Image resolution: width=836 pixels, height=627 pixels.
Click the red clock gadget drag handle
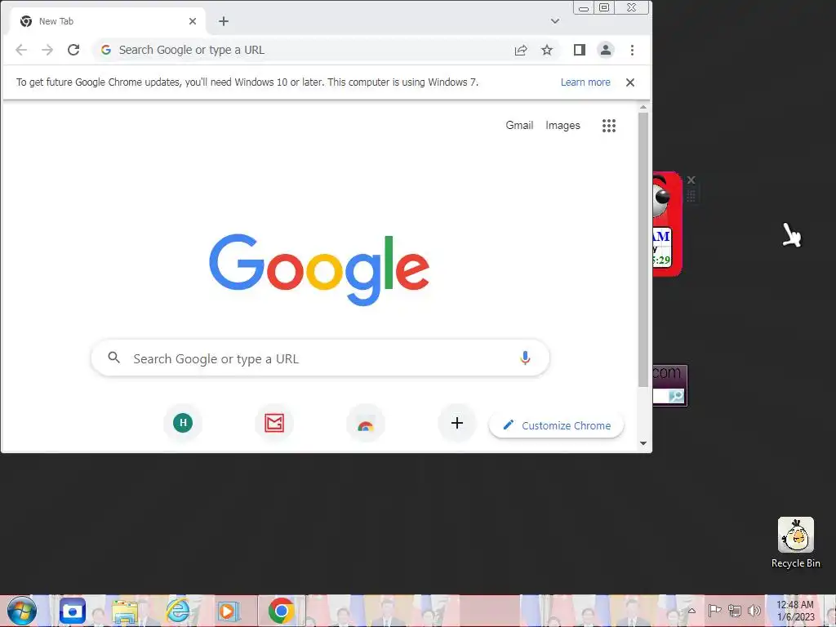click(691, 196)
